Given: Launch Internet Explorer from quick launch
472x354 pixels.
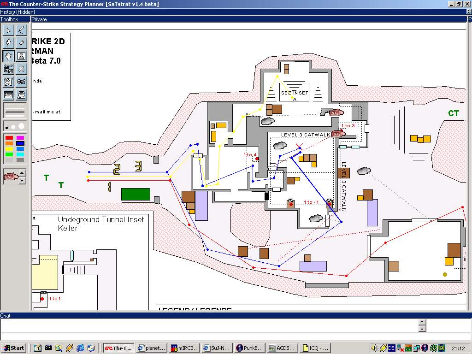Looking at the screenshot, I should [x=80, y=348].
